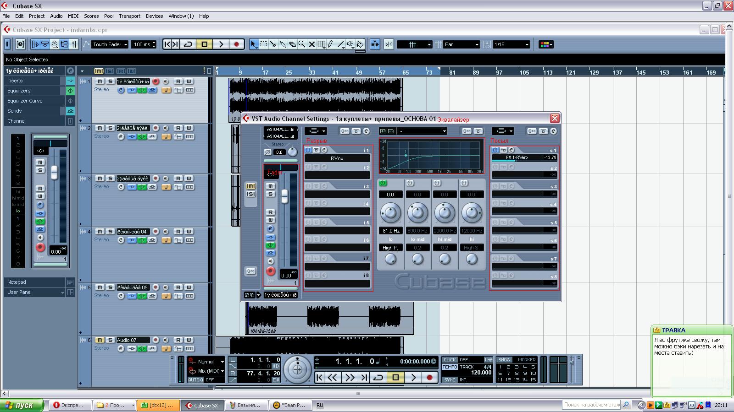Record-enable the Audio 07 track
The image size is (734, 412).
(x=156, y=340)
